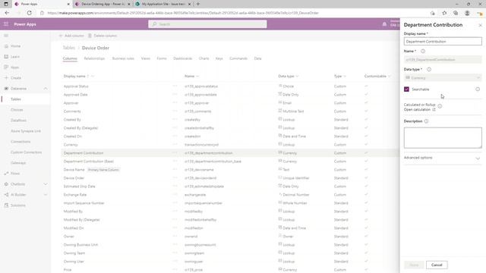The width and height of the screenshot is (486, 273).
Task: Switch to the Views tab
Action: pos(145,58)
